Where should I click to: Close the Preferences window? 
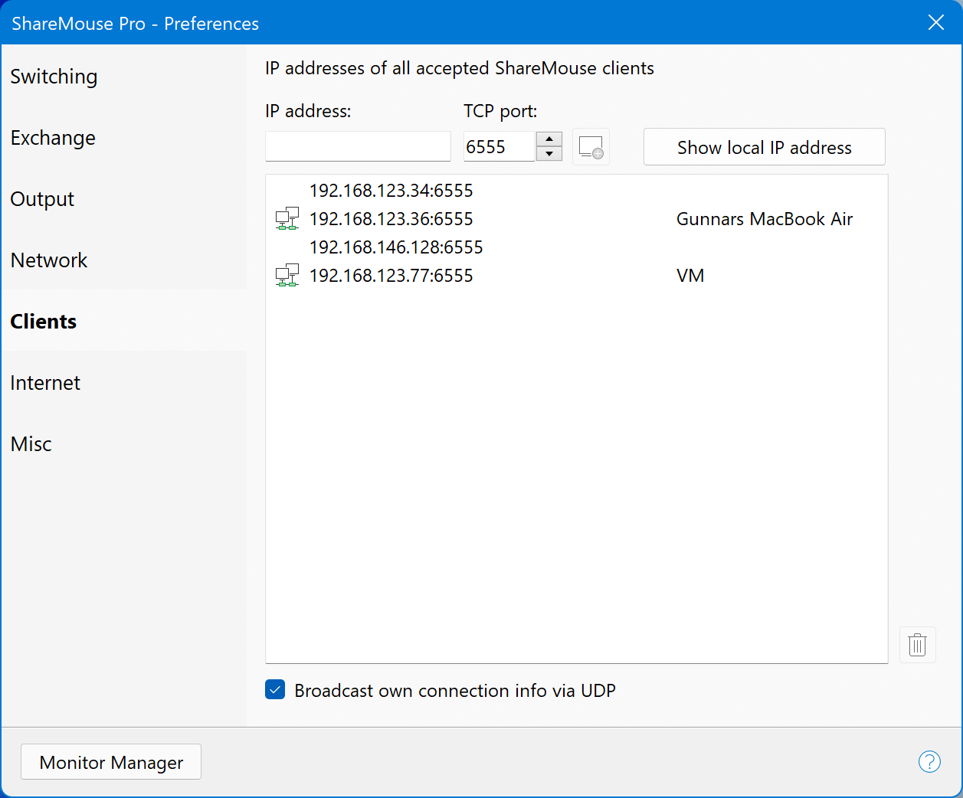click(x=936, y=22)
